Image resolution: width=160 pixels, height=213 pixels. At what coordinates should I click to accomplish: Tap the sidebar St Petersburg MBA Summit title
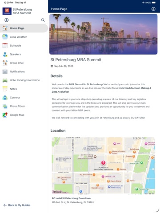click(22, 11)
